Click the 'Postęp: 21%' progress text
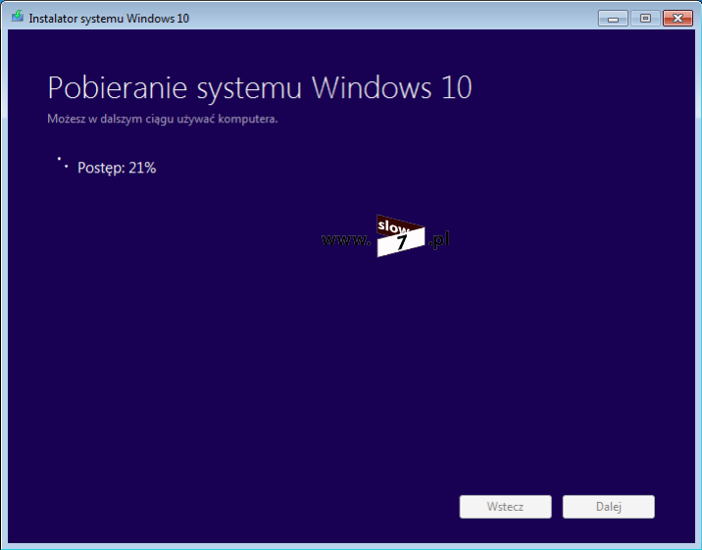 [117, 168]
